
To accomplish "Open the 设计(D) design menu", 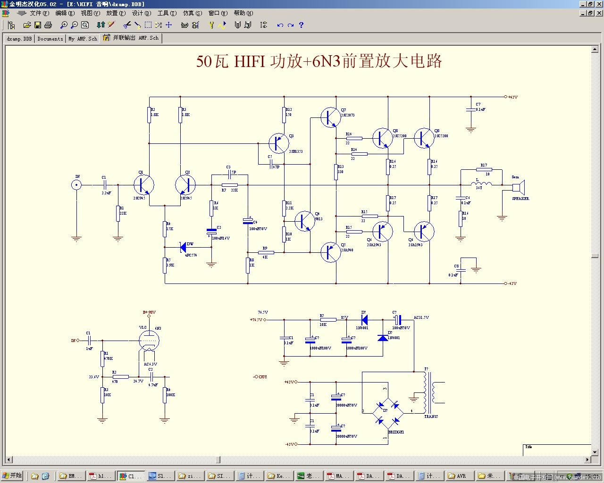I will click(141, 13).
